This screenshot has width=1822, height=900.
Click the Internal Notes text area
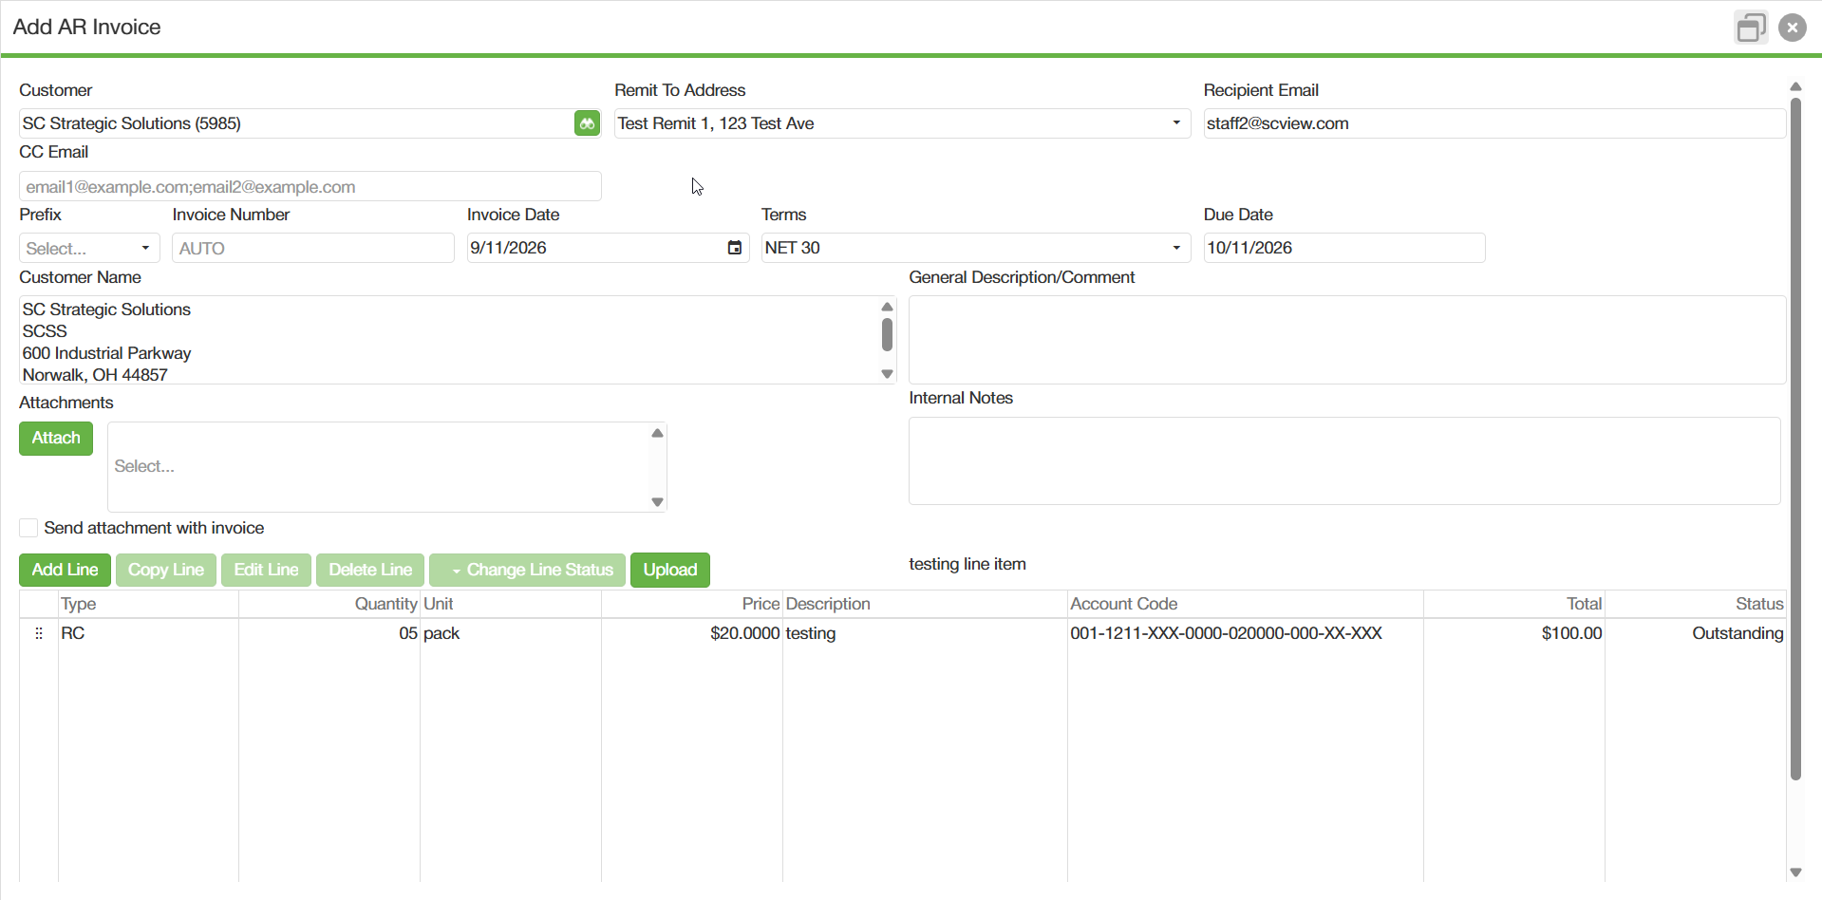[1344, 461]
